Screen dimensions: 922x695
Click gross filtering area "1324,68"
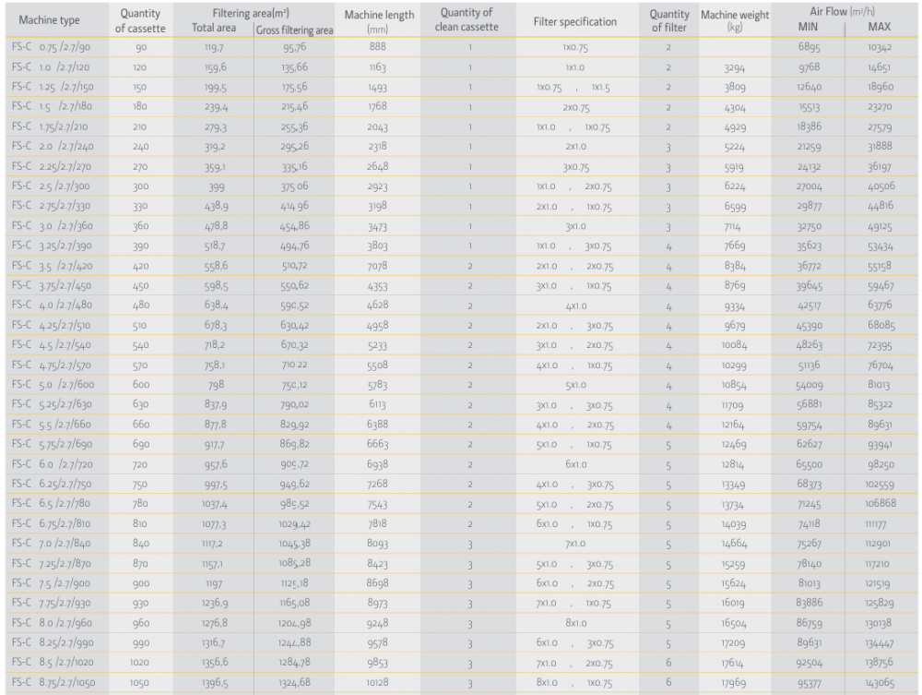[x=294, y=683]
